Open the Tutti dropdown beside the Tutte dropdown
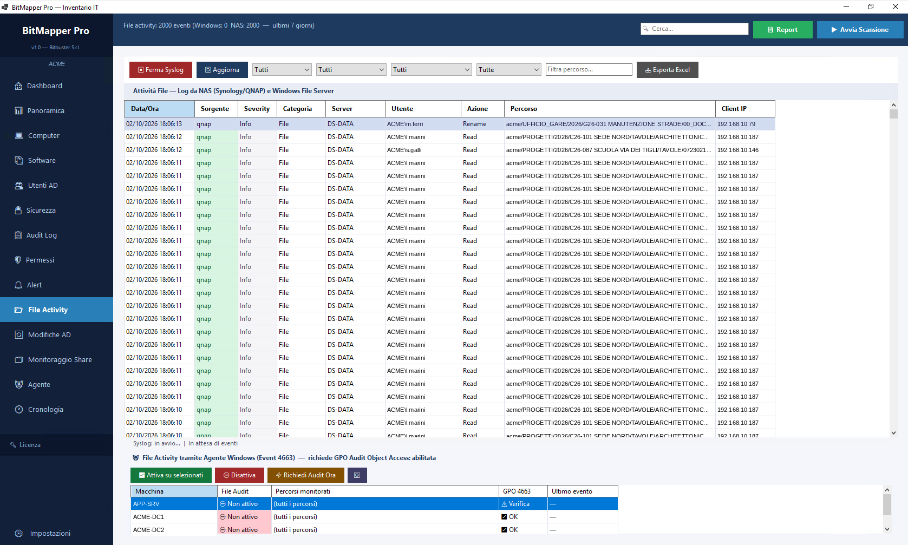 [x=432, y=70]
